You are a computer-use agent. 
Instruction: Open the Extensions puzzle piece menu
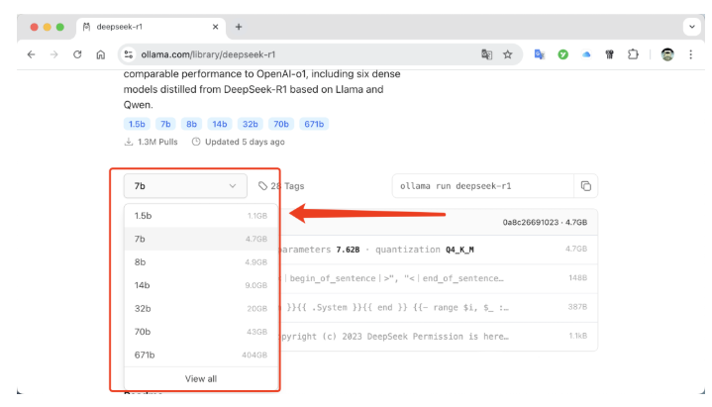633,54
